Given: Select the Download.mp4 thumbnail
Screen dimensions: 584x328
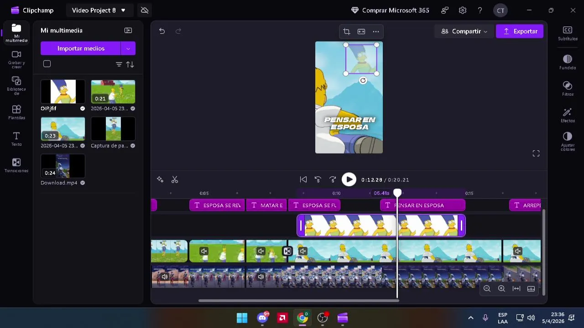Looking at the screenshot, I should tap(63, 165).
